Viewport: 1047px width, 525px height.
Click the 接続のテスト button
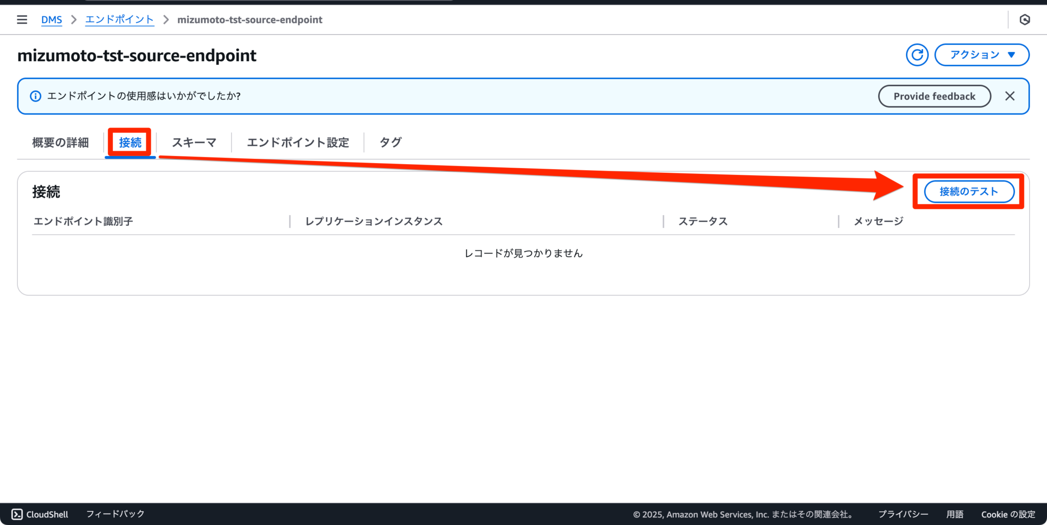coord(968,191)
